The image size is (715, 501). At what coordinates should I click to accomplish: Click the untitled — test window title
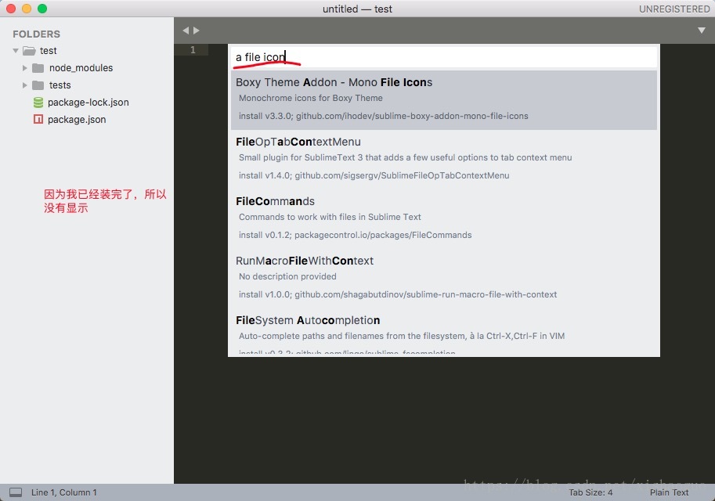(x=357, y=9)
